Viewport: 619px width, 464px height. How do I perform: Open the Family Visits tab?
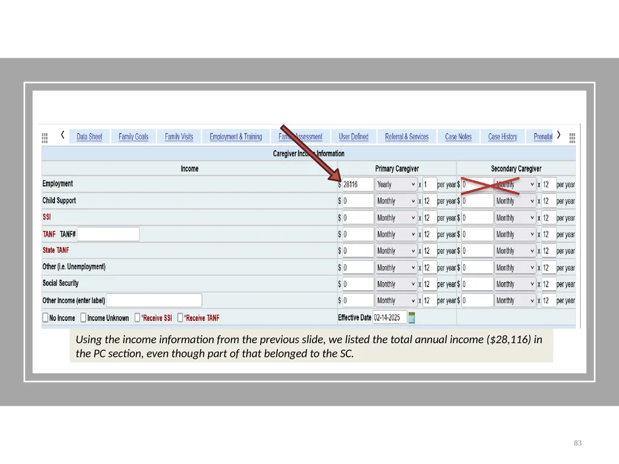tap(179, 137)
